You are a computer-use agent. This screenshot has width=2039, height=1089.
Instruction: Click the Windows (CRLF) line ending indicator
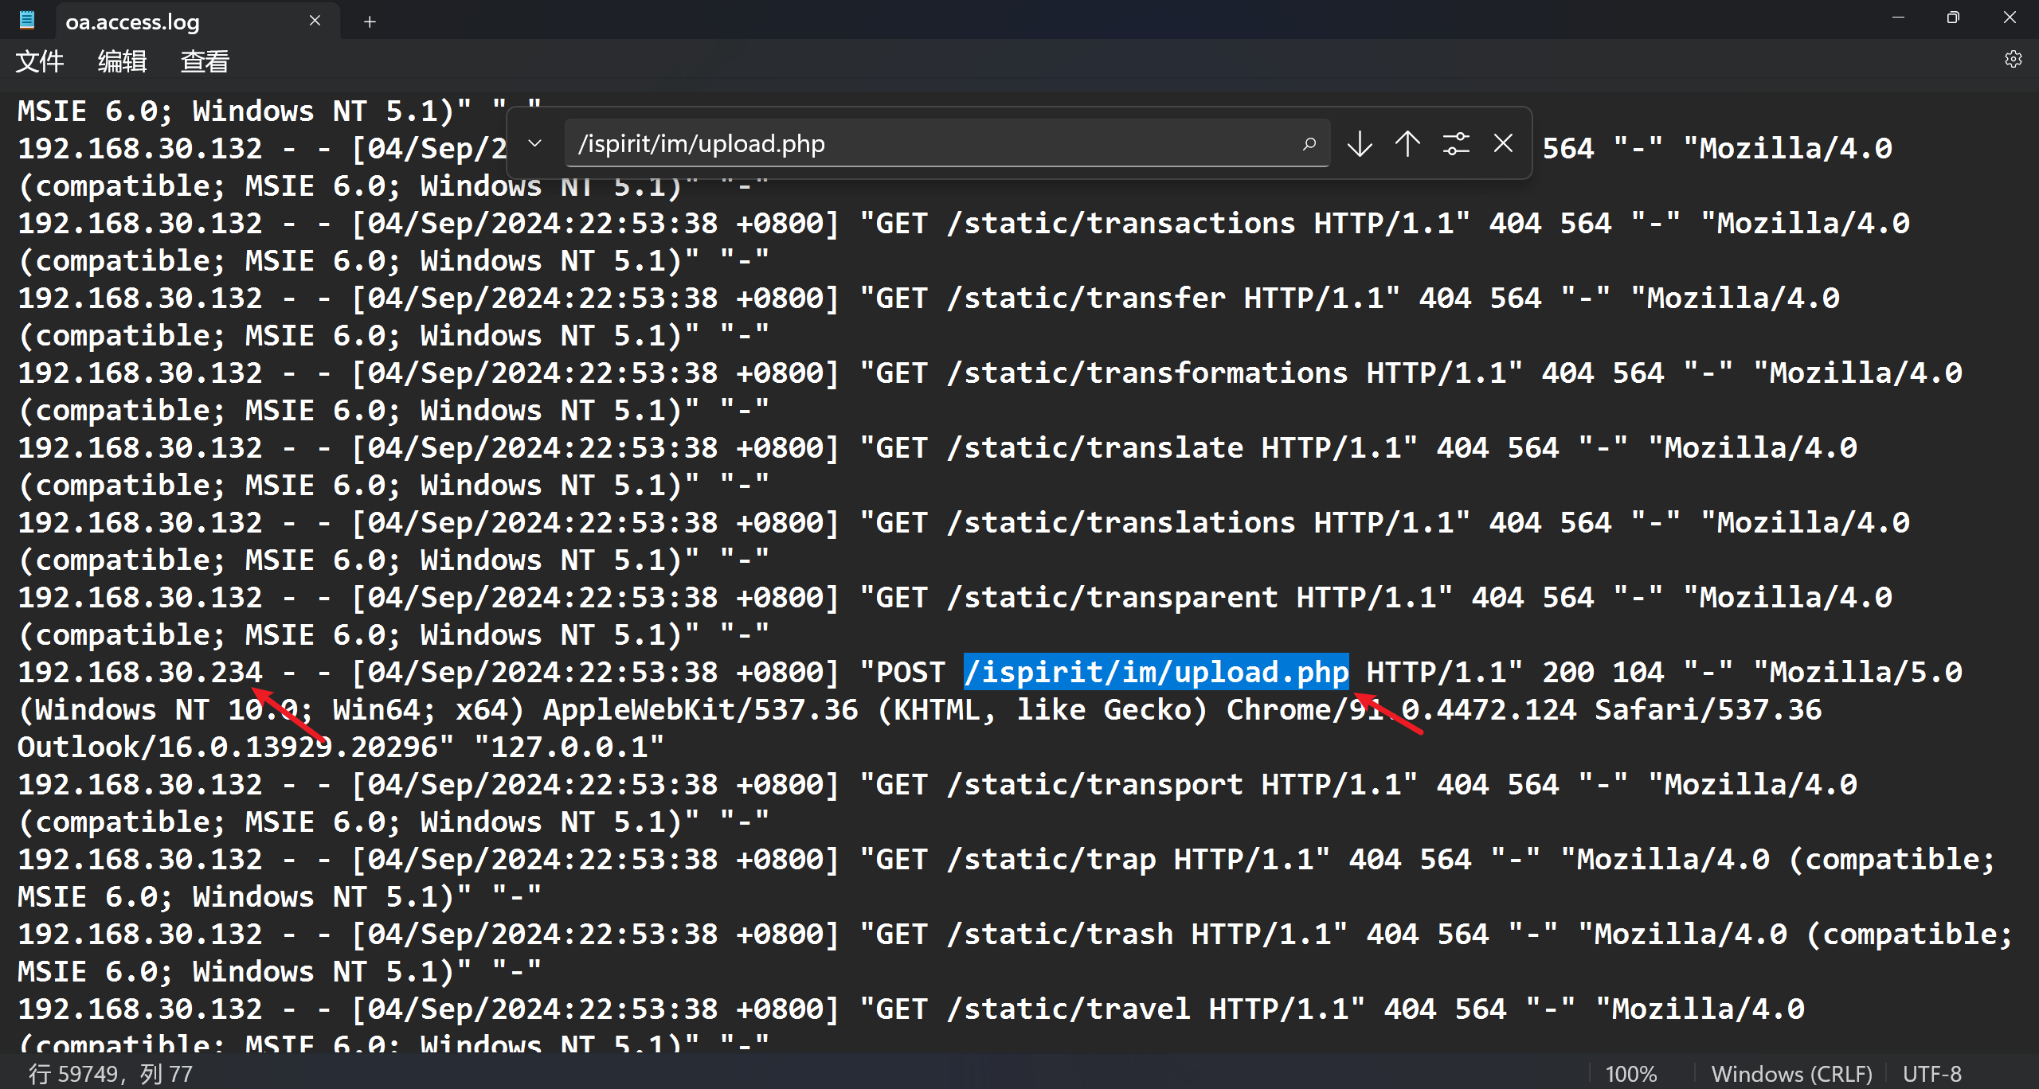point(1791,1074)
